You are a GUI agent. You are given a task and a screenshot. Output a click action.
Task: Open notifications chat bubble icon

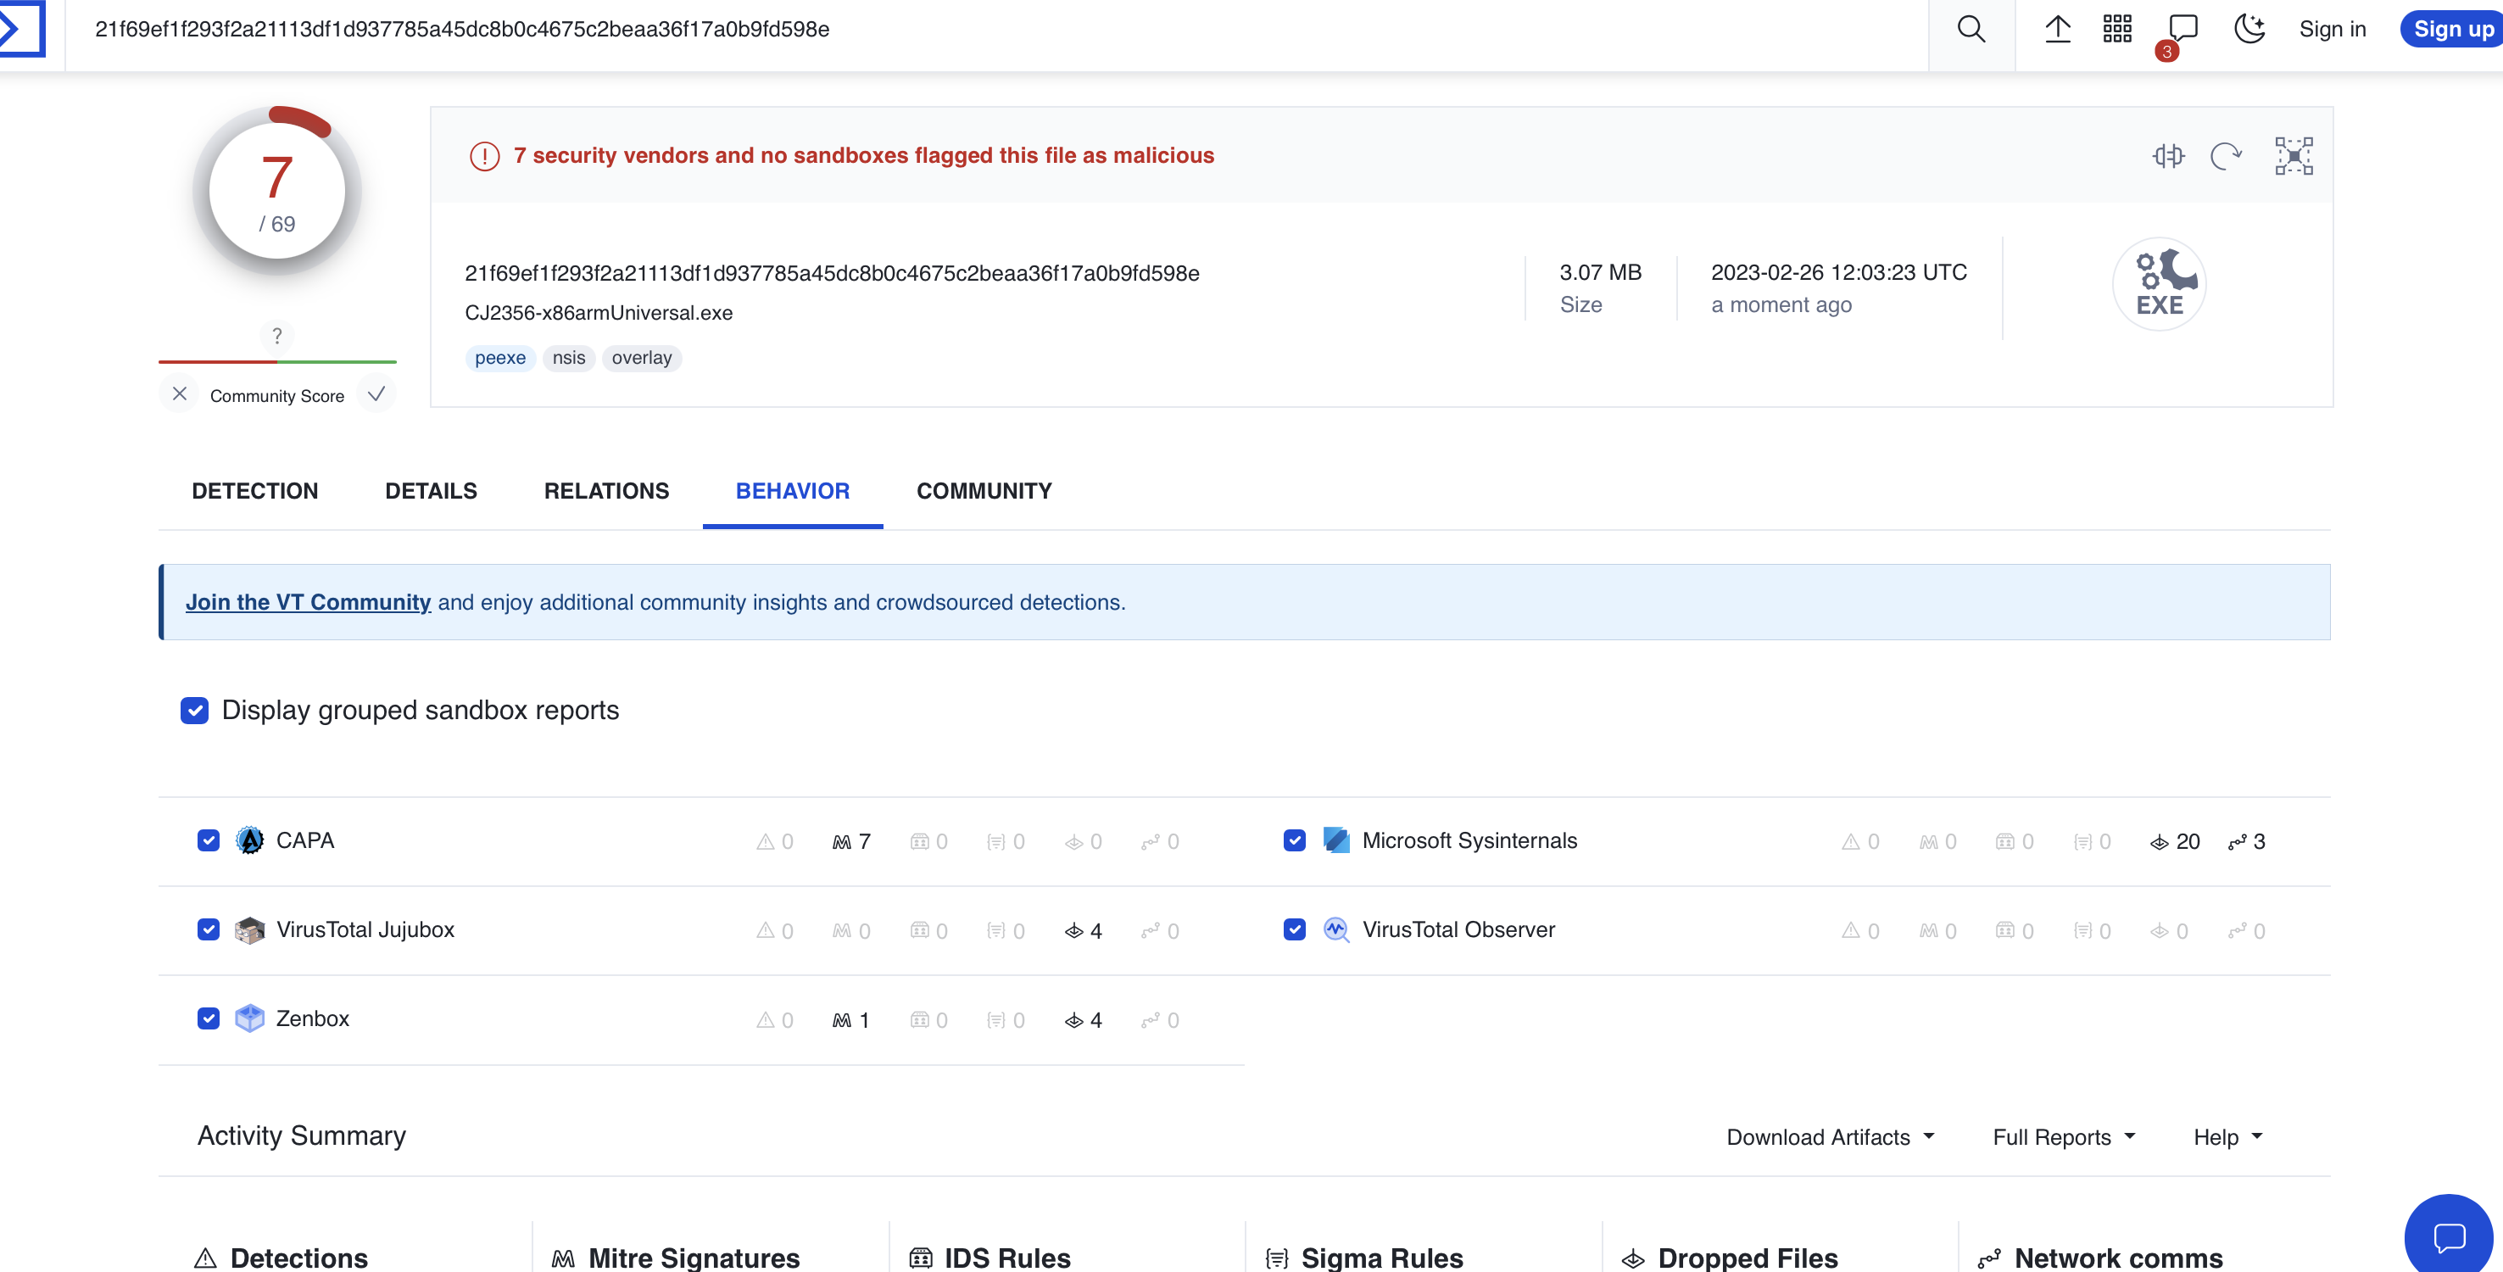click(2182, 29)
